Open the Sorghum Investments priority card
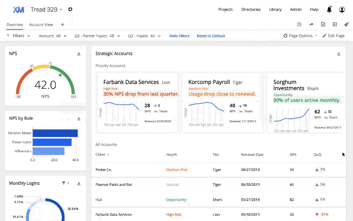The image size is (353, 221). pos(305,103)
